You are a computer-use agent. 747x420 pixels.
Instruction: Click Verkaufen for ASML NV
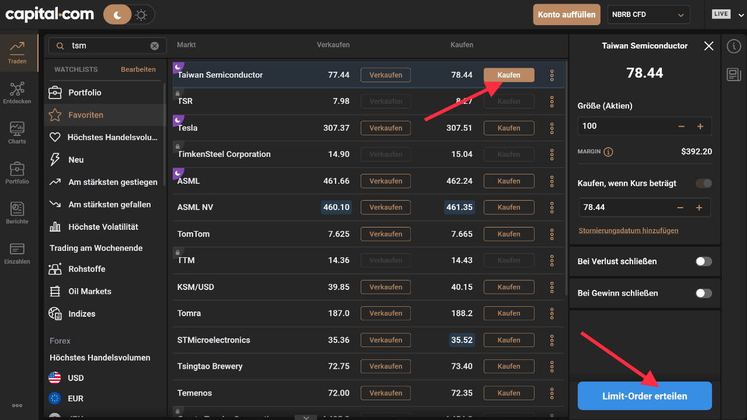pyautogui.click(x=386, y=207)
